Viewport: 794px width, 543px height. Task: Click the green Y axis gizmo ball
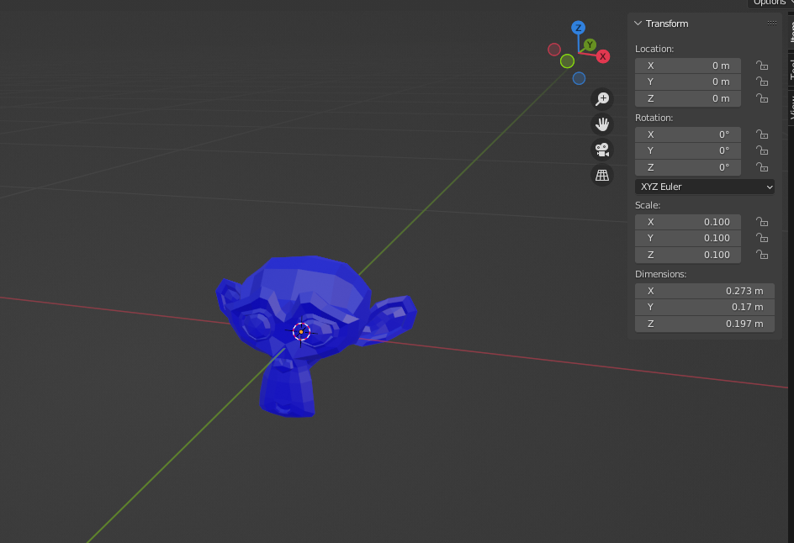click(x=590, y=45)
